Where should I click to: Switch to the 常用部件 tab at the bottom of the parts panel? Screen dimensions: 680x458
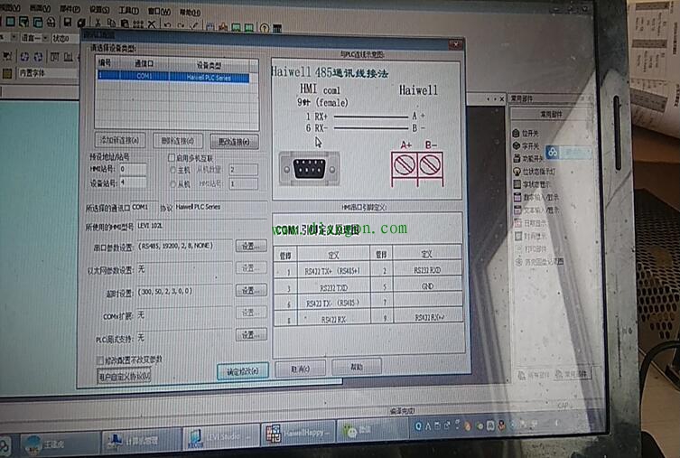tap(572, 374)
